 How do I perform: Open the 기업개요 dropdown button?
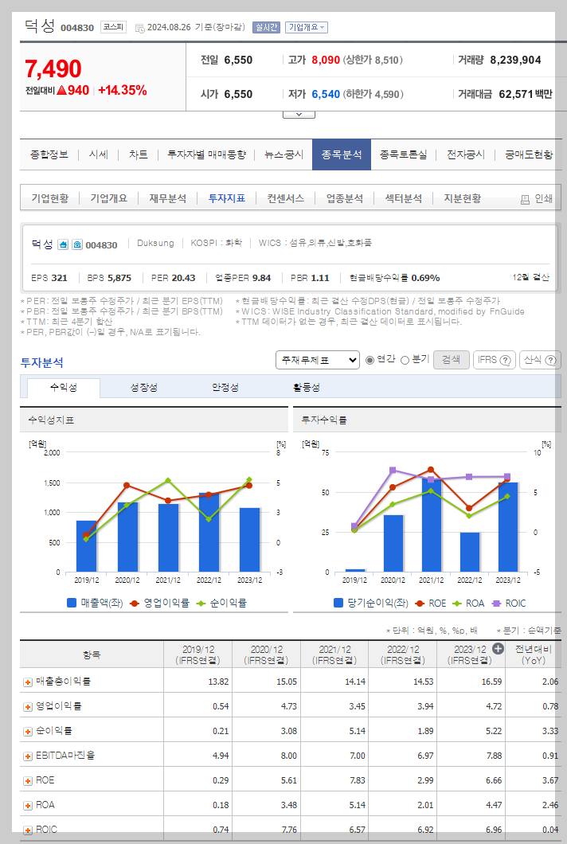[307, 27]
